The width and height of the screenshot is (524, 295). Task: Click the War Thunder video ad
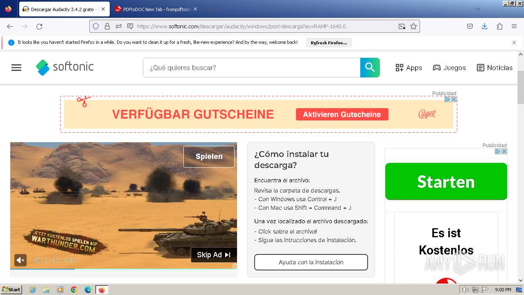pos(123,205)
